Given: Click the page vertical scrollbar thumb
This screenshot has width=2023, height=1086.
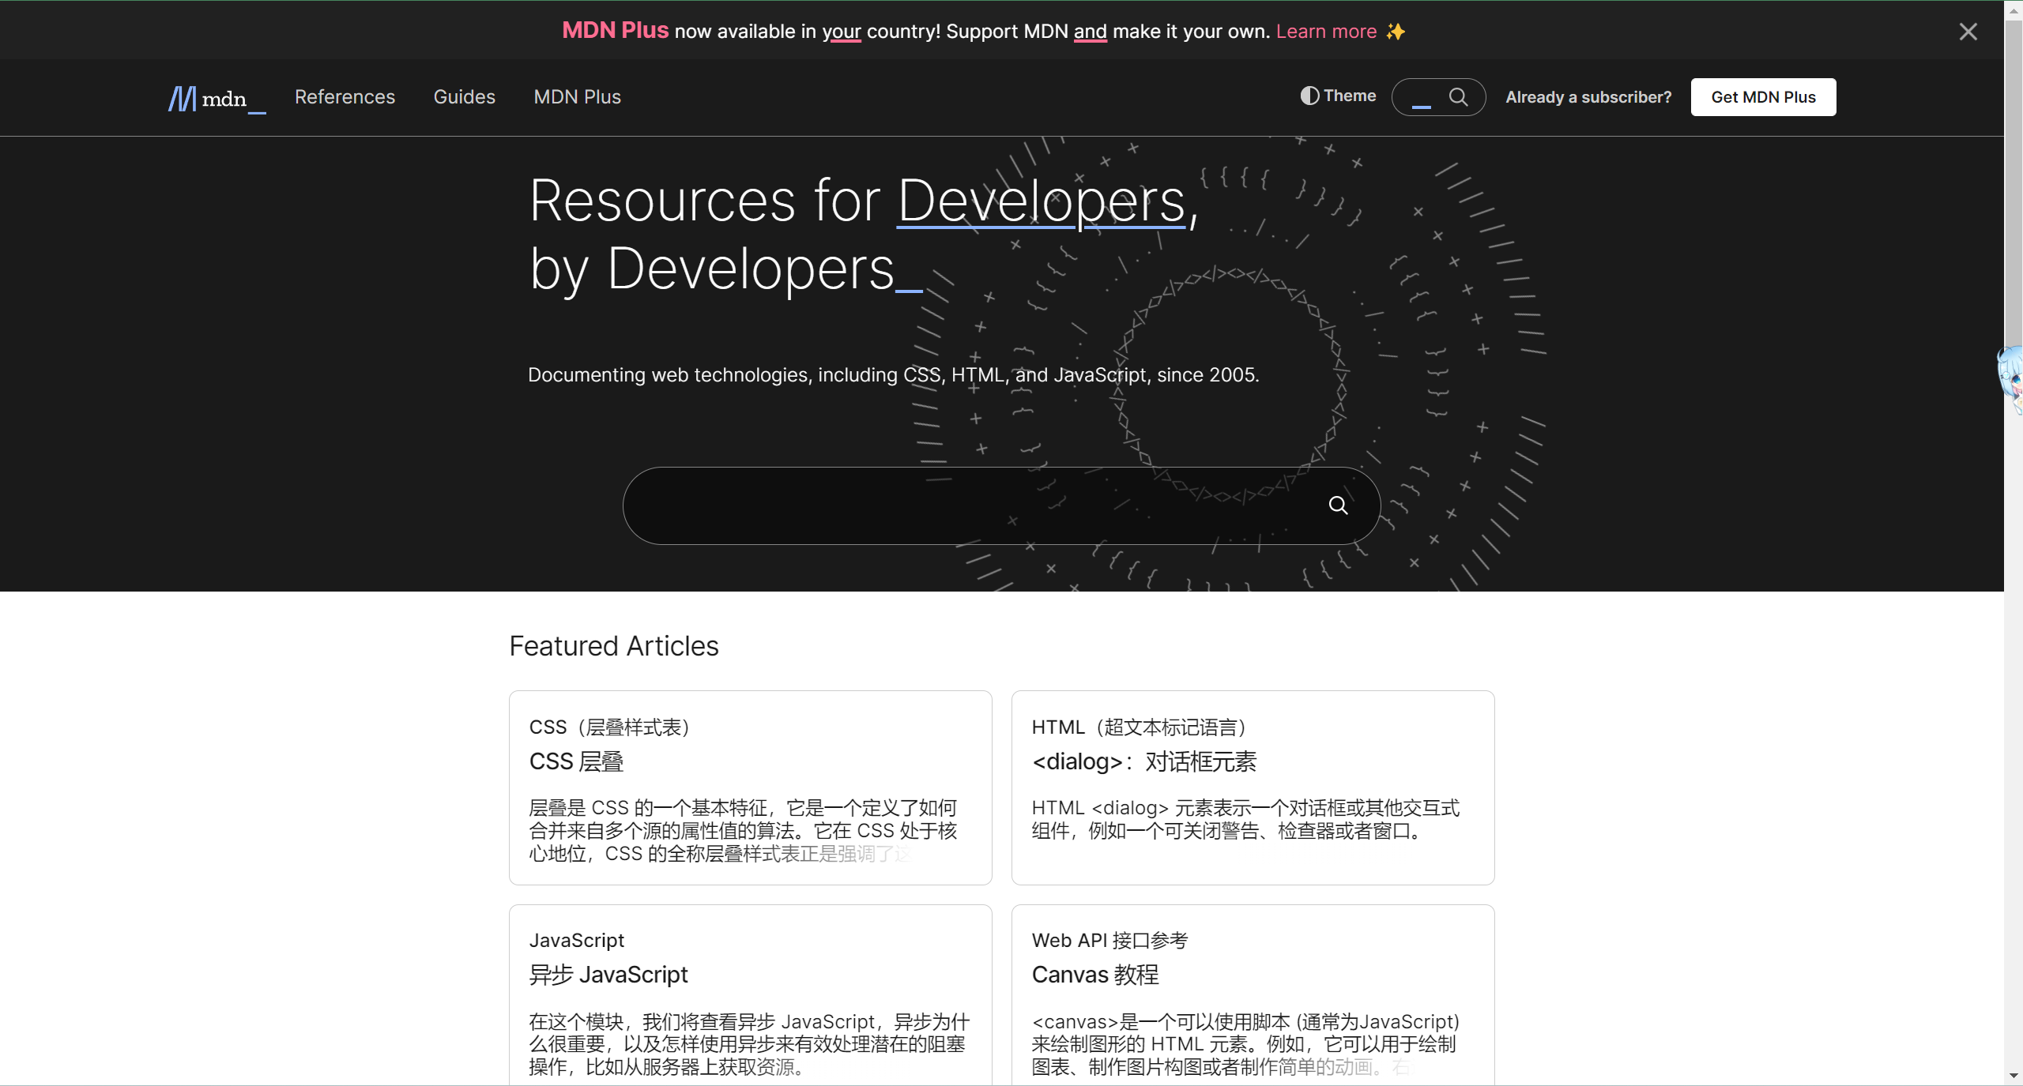Looking at the screenshot, I should (2013, 182).
